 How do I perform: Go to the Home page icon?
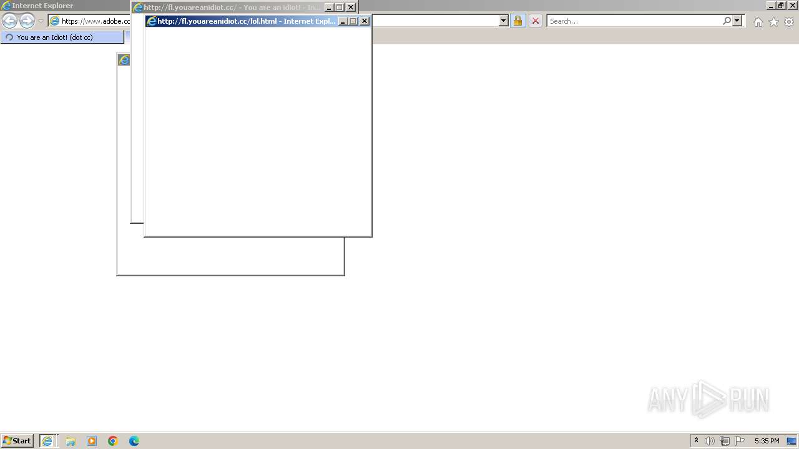758,22
